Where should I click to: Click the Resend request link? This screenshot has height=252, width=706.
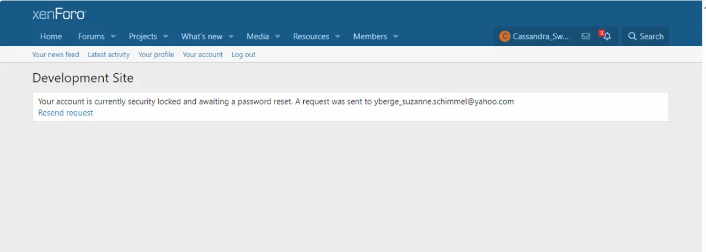pyautogui.click(x=66, y=113)
